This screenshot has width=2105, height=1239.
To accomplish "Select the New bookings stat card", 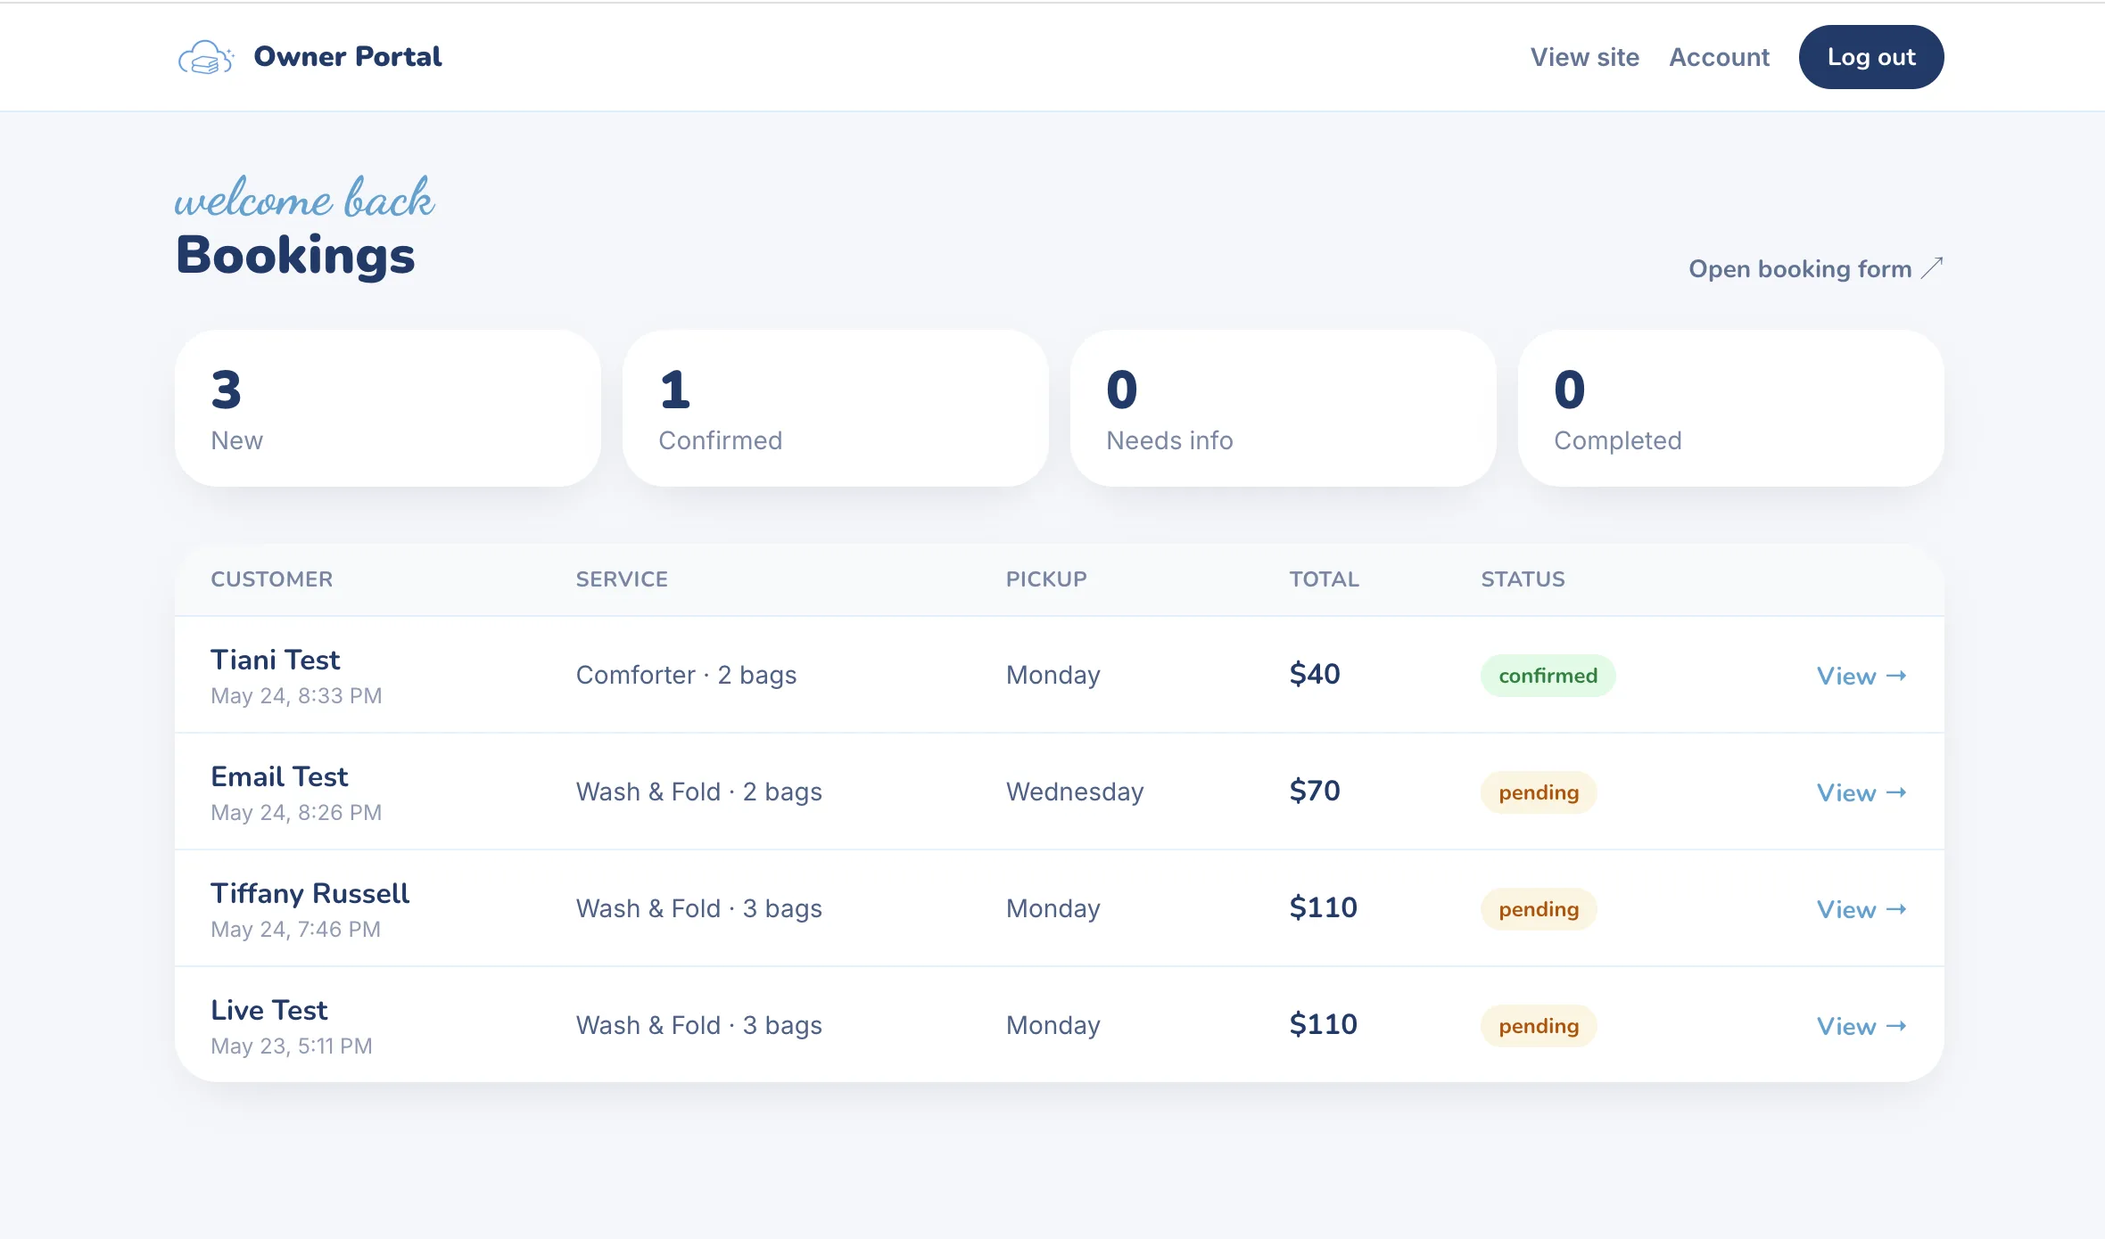I will [387, 408].
